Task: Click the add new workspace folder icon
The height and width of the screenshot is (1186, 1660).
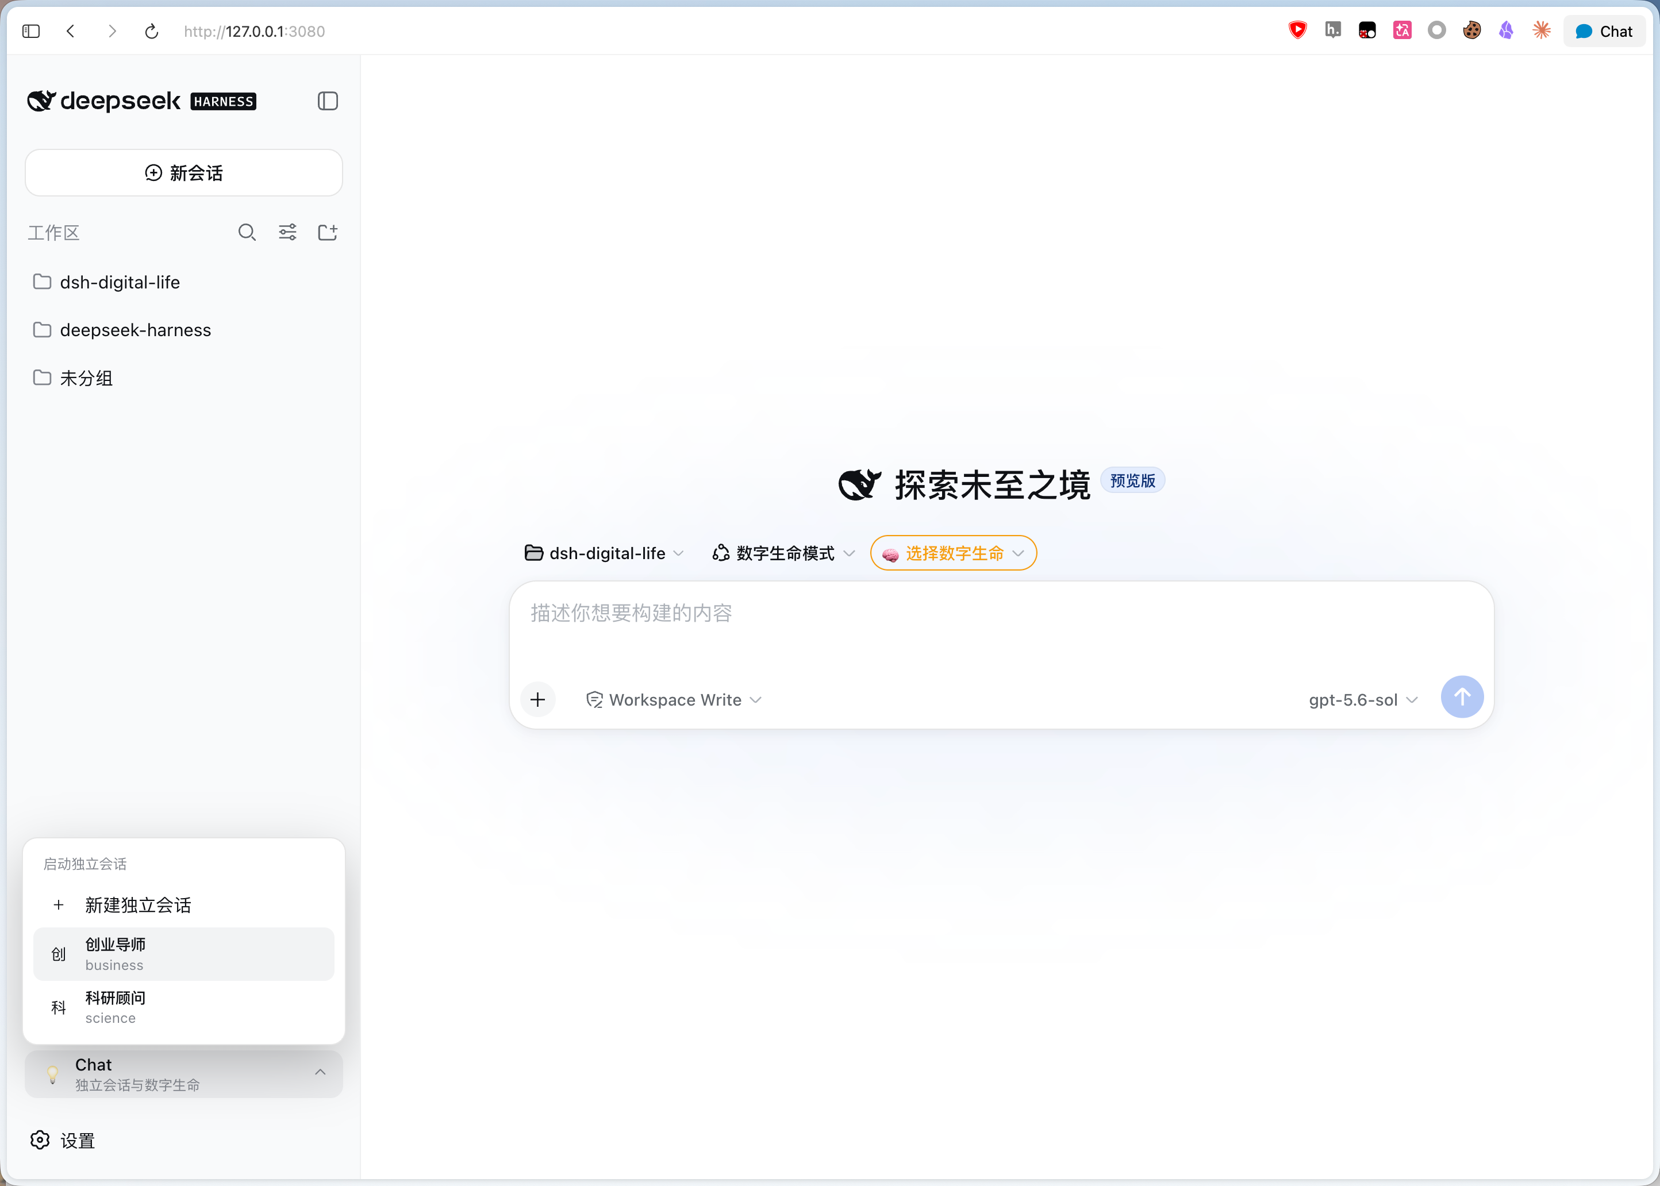Action: [328, 232]
